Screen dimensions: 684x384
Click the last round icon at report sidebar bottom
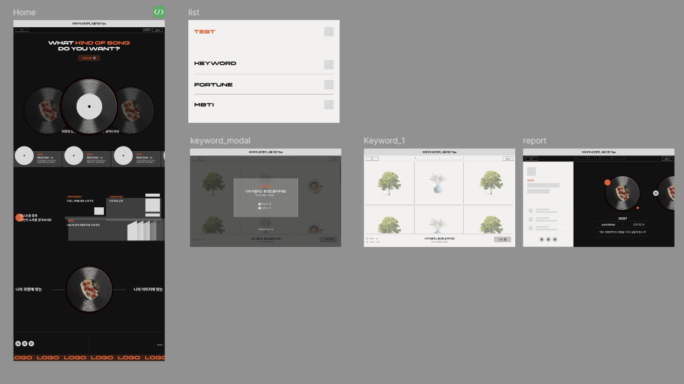click(555, 239)
